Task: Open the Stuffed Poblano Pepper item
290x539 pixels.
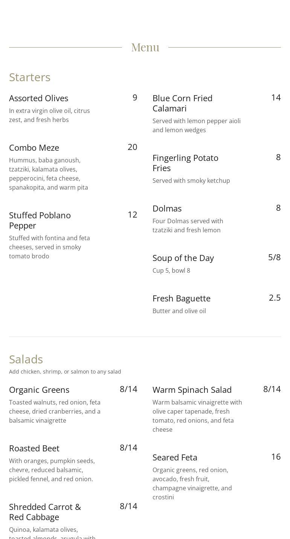Action: (40, 220)
